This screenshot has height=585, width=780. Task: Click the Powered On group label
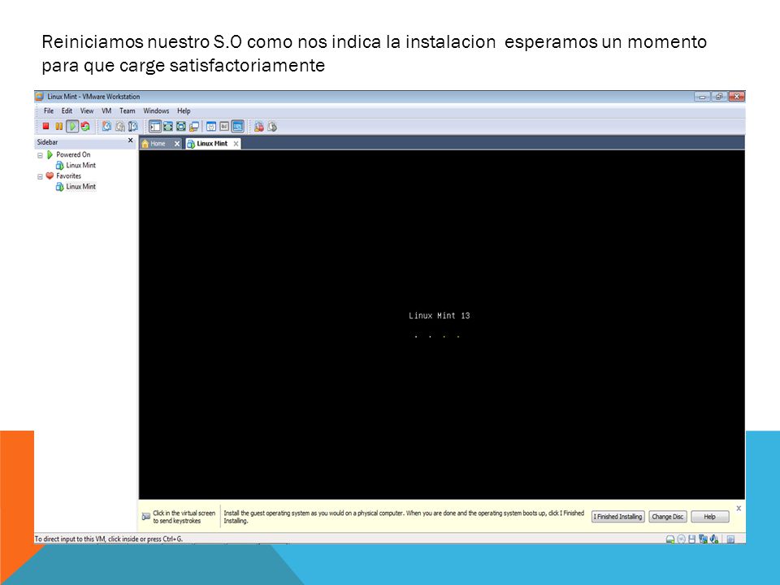73,154
